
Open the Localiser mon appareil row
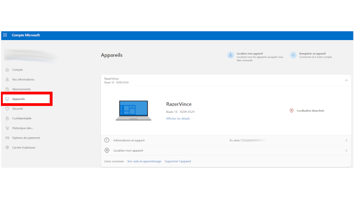[x=226, y=151]
